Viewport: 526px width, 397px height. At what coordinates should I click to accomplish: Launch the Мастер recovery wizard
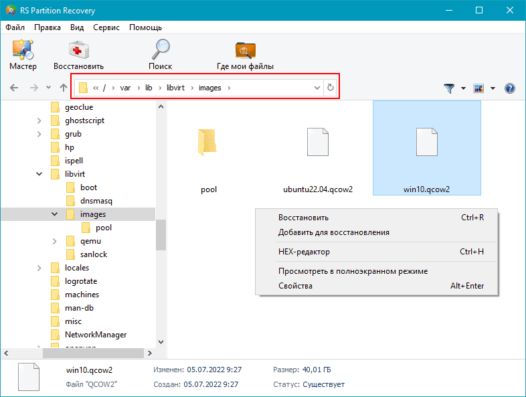[23, 54]
